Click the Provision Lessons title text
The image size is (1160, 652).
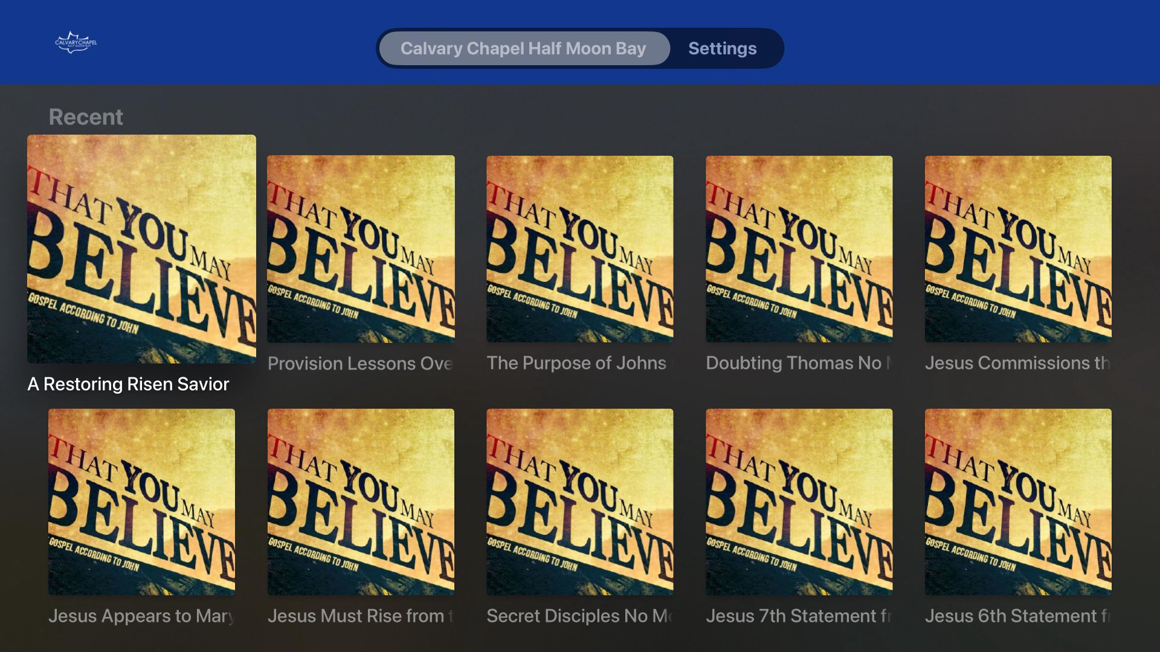361,363
